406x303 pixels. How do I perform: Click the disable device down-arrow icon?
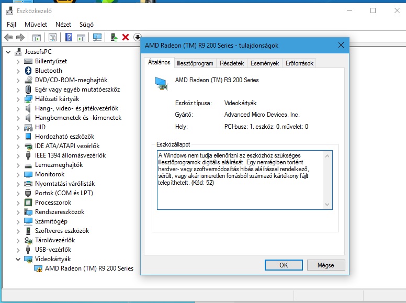pyautogui.click(x=137, y=37)
